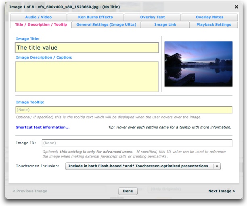The image size is (247, 206).
Task: Click into the Image ID field
Action: (x=137, y=143)
